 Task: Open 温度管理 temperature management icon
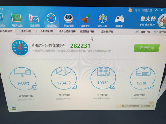(34, 18)
